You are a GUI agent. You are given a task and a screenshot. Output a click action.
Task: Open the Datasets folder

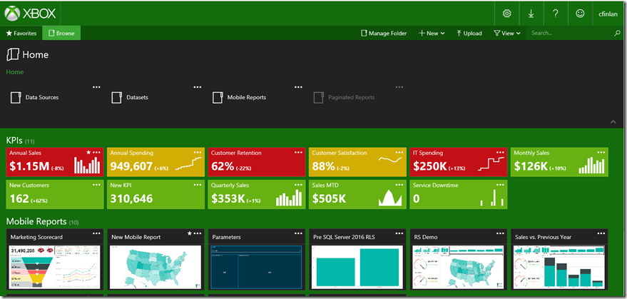130,97
